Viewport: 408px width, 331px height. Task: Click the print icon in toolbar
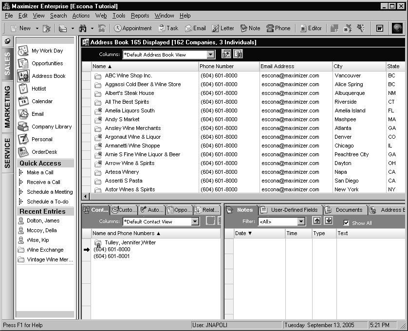pyautogui.click(x=62, y=28)
